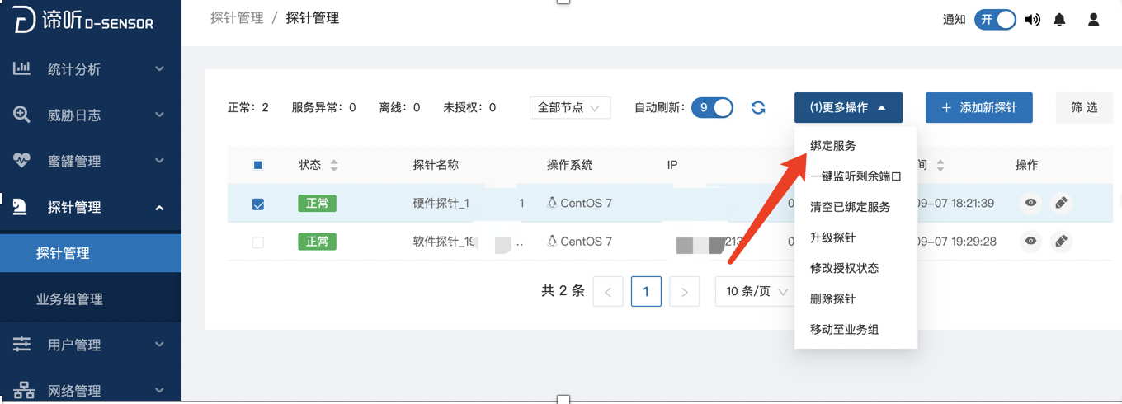
Task: Click the speaker sound icon
Action: [x=1032, y=20]
